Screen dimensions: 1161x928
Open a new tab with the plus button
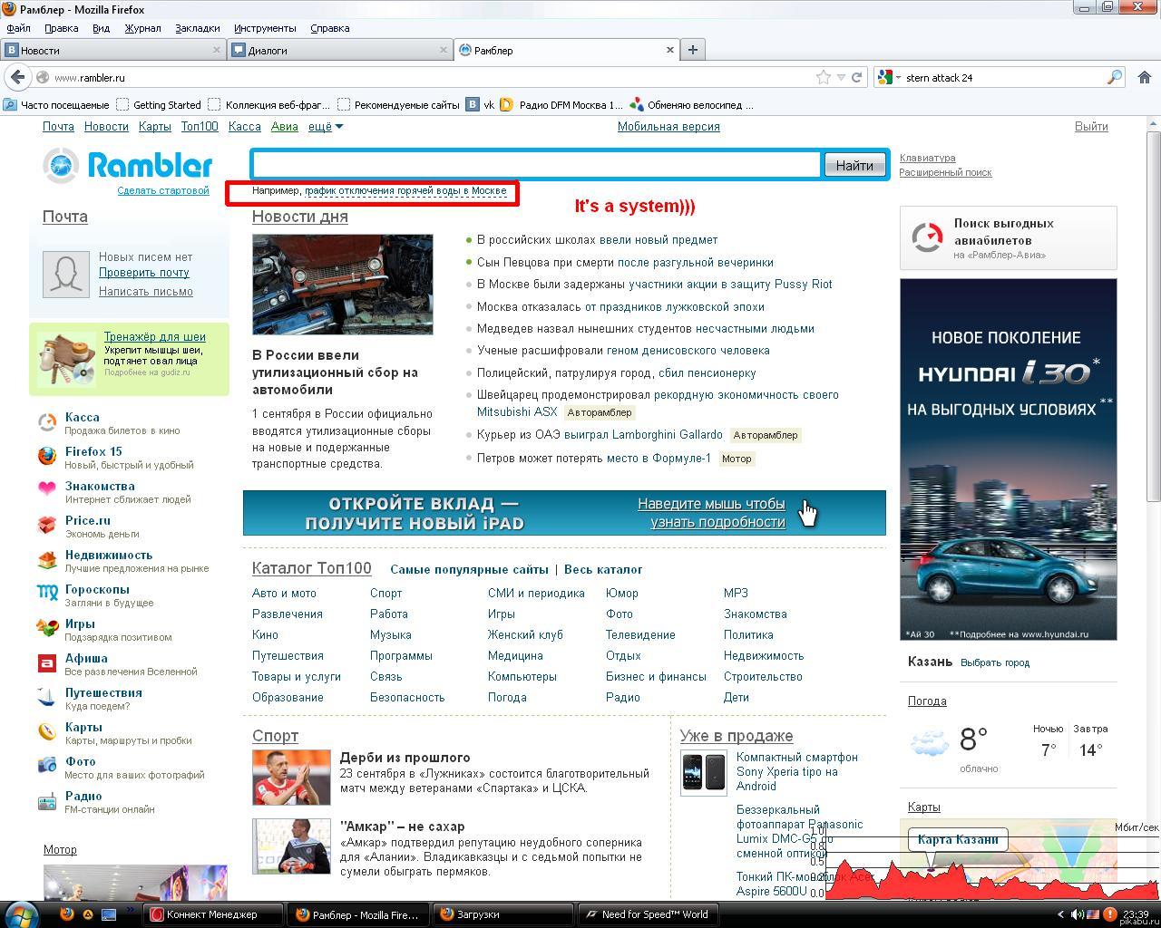pos(693,50)
